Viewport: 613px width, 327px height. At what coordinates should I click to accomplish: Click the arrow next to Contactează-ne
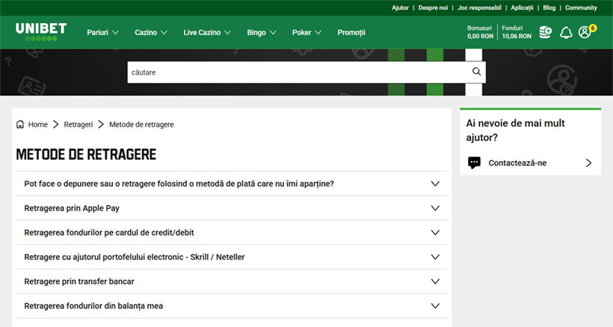(x=588, y=163)
